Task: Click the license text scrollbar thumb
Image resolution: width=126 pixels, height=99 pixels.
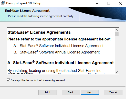Action: point(117,34)
